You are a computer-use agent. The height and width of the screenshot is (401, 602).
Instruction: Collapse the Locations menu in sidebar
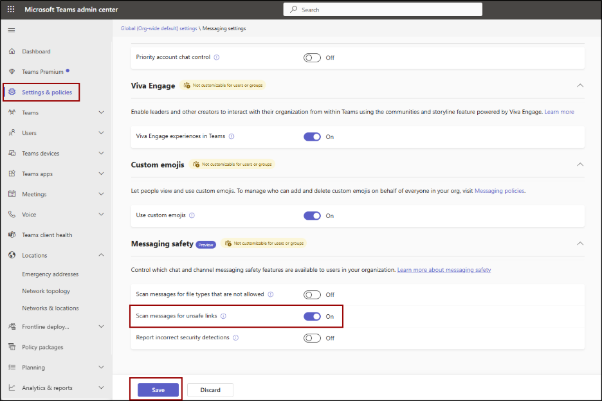(101, 255)
